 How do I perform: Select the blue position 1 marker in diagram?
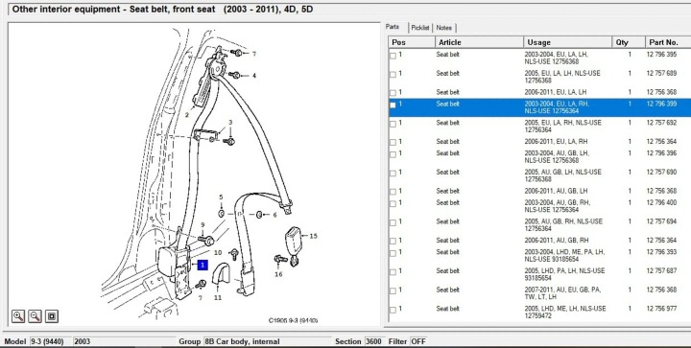click(x=203, y=265)
